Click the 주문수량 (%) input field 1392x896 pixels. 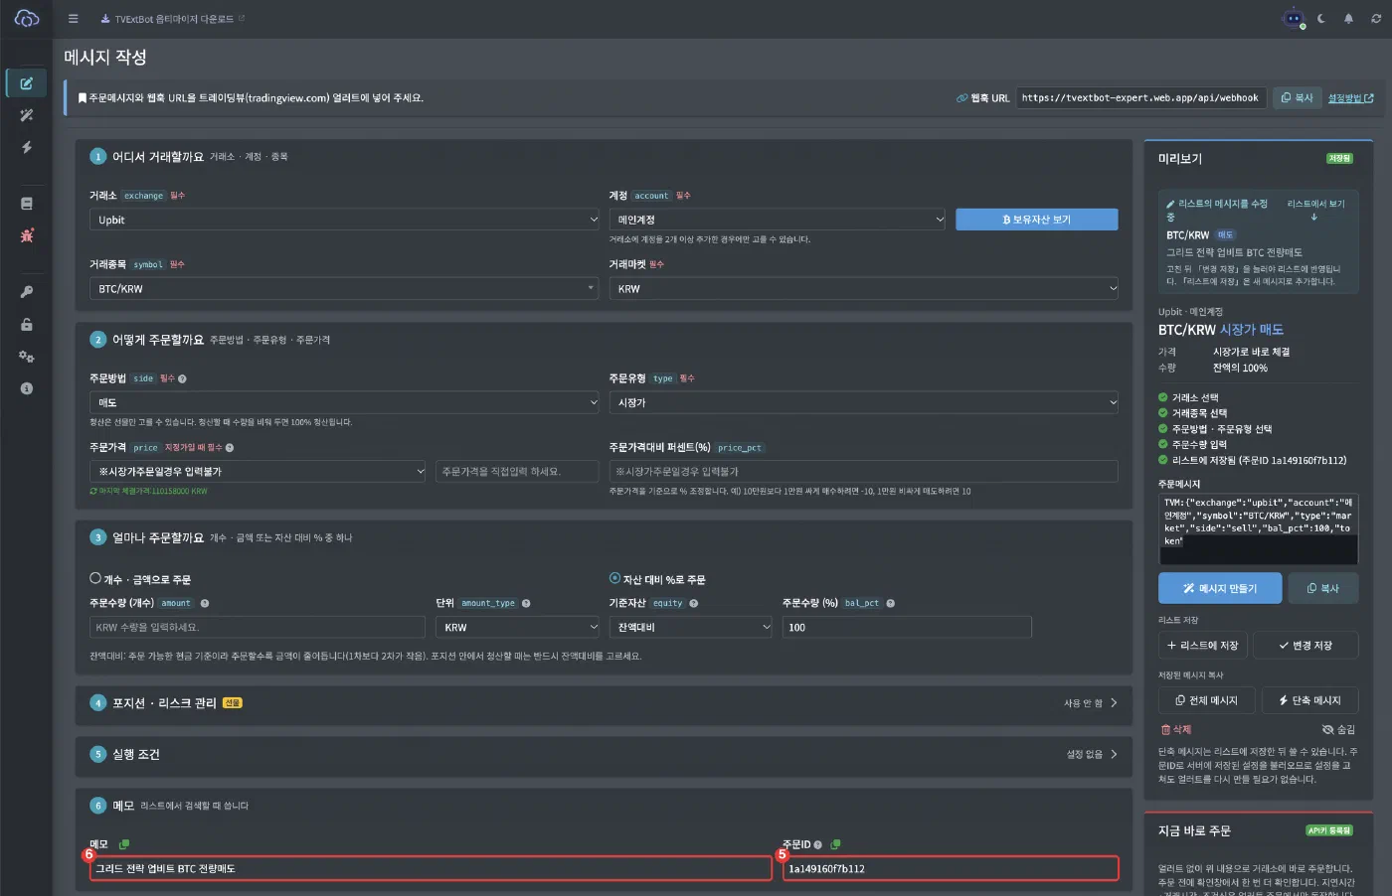(907, 627)
